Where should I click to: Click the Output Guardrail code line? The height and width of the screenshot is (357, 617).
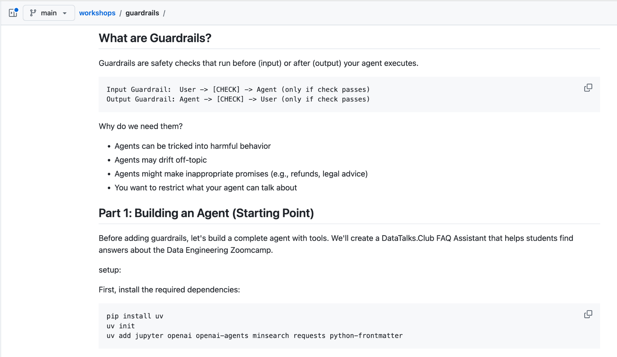[238, 99]
